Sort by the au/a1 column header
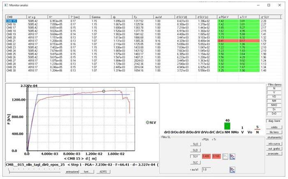Image resolution: width=288 pixels, height=179 pixels. pos(164,17)
